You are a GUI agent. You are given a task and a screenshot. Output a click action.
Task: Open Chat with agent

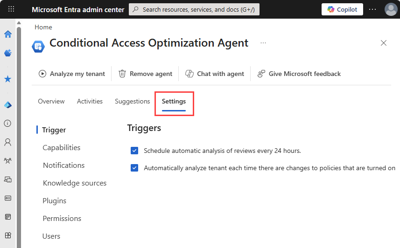tap(215, 74)
